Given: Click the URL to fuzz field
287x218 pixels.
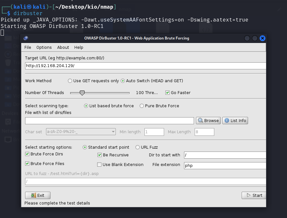Looking at the screenshot, I should (145, 181).
